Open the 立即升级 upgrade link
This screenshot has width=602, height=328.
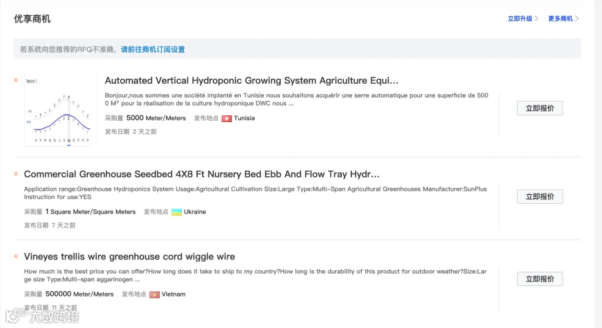(x=520, y=19)
